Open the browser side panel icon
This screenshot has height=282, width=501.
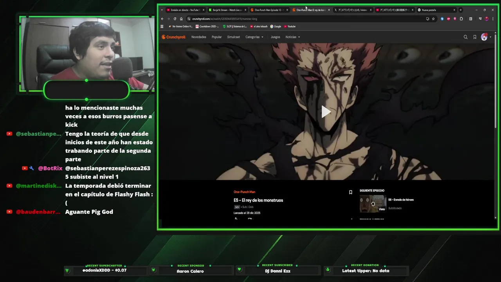(x=470, y=19)
